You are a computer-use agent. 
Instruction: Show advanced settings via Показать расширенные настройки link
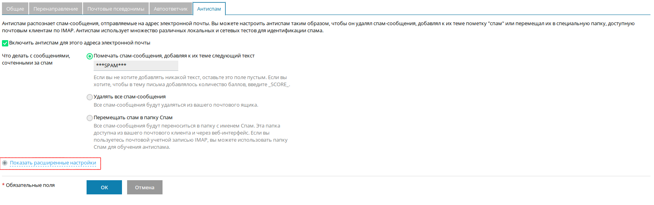(x=53, y=163)
